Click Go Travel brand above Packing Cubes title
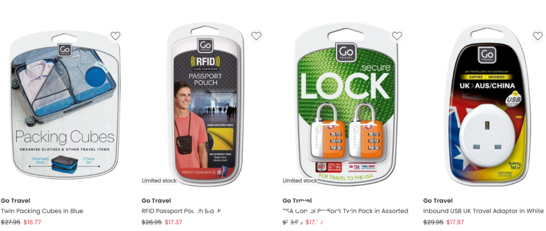The image size is (546, 231). click(16, 201)
